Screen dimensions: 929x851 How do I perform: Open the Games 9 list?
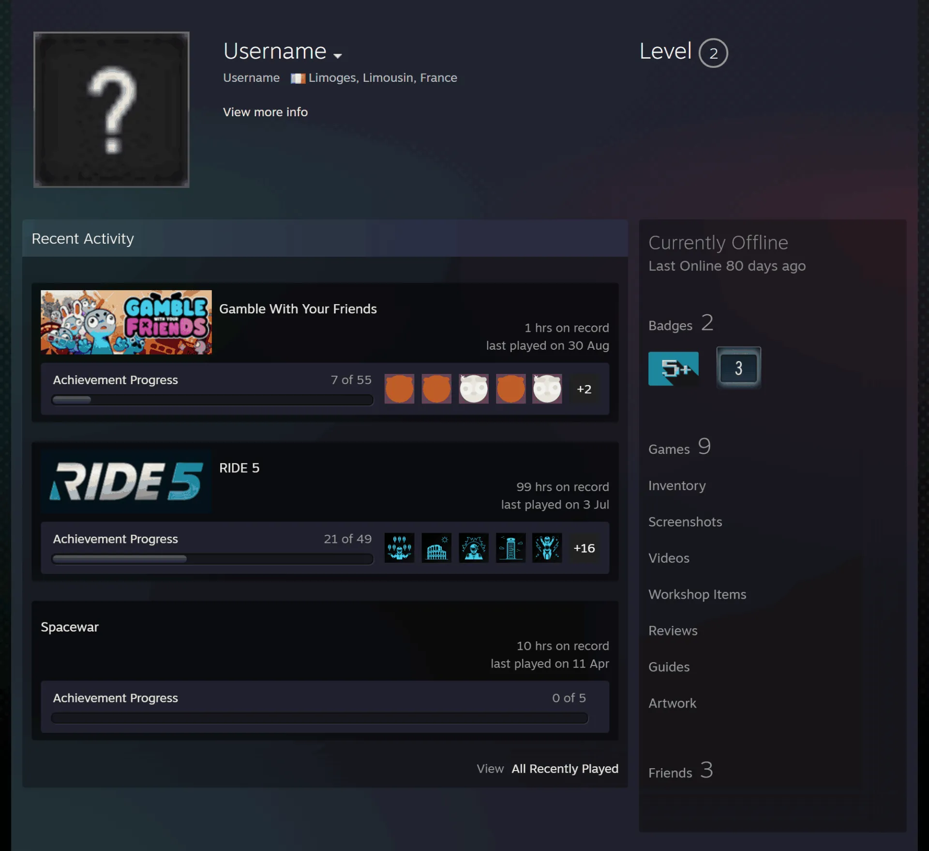pyautogui.click(x=679, y=447)
